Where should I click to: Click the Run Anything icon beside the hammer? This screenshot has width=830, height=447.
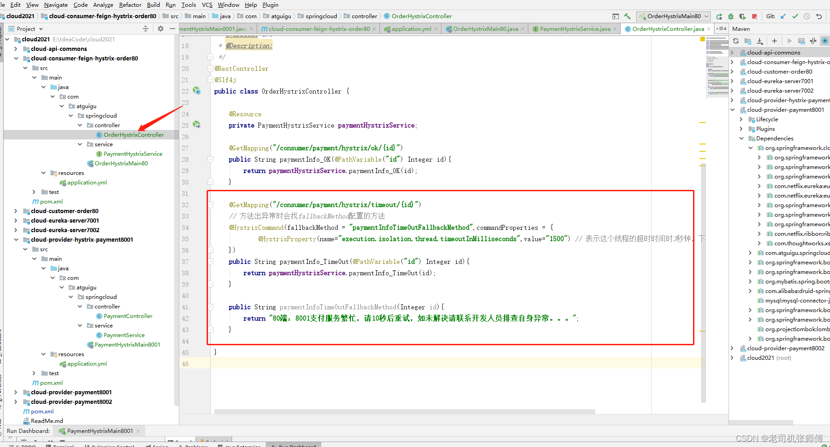pyautogui.click(x=616, y=16)
